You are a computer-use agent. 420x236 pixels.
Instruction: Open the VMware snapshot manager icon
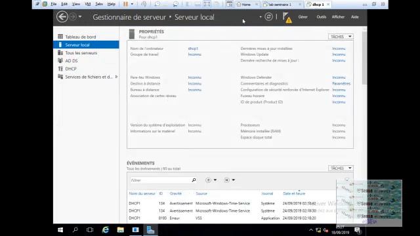(176, 4)
